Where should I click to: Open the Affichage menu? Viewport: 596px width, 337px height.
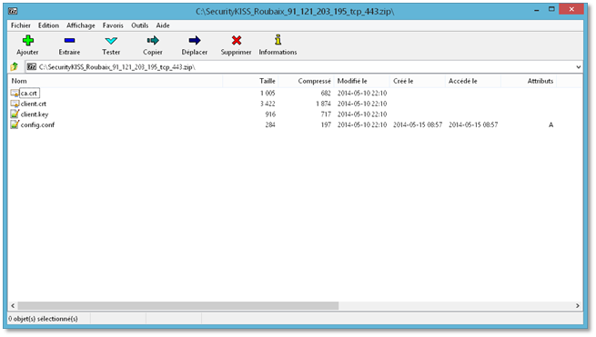coord(81,25)
